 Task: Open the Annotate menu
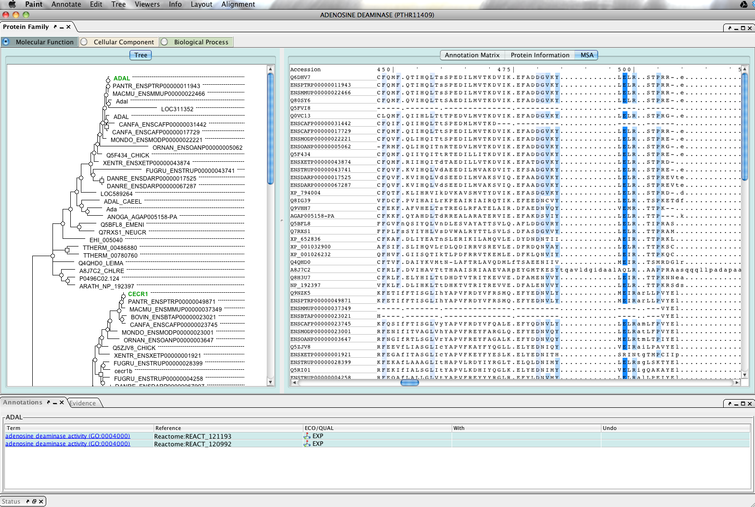[x=66, y=4]
